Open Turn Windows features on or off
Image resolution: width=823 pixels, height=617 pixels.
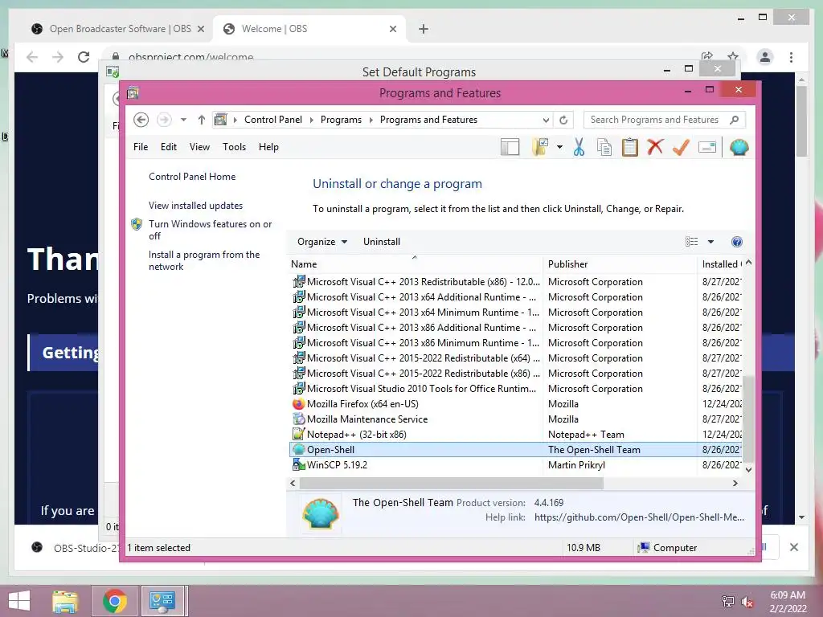point(210,230)
